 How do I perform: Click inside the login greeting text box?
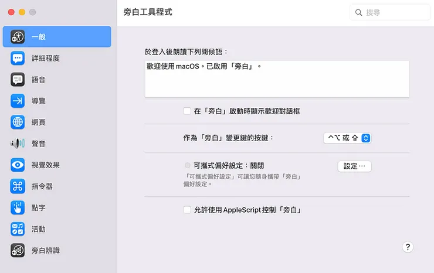277,79
